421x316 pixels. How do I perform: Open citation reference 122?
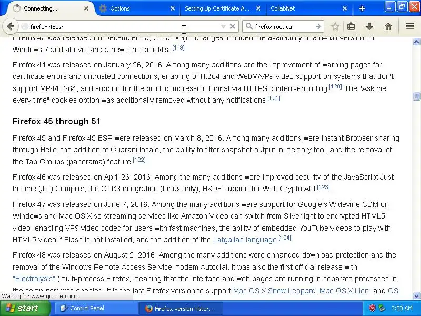[139, 160]
